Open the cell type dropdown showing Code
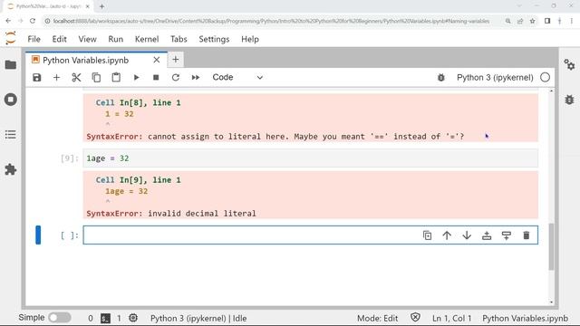 237,77
